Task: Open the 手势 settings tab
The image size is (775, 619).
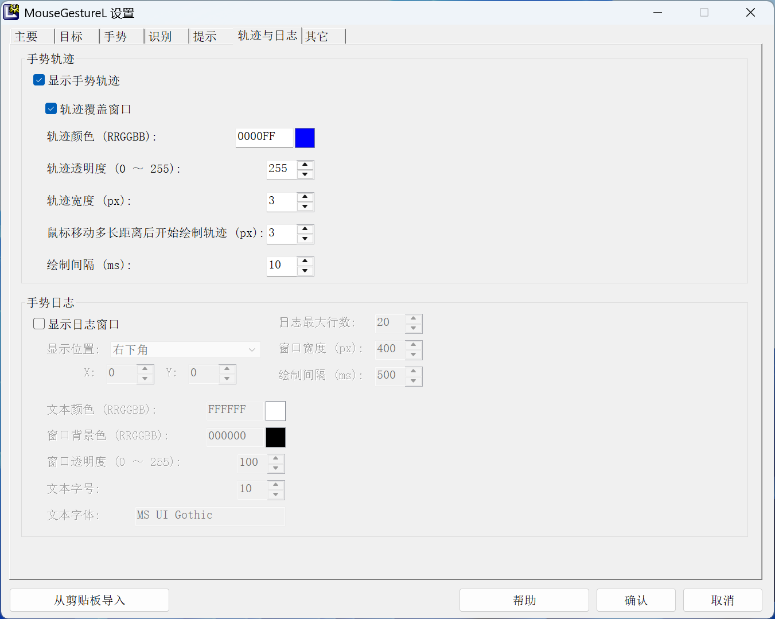Action: click(115, 36)
